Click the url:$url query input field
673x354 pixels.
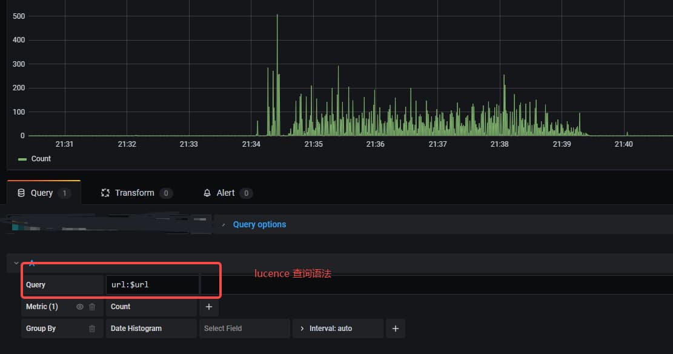tap(152, 285)
